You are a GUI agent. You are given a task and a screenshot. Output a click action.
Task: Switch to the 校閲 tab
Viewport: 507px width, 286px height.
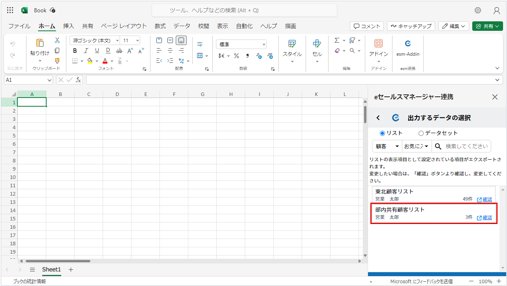[204, 26]
